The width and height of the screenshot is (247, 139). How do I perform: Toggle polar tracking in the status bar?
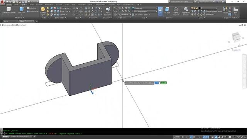[194, 137]
